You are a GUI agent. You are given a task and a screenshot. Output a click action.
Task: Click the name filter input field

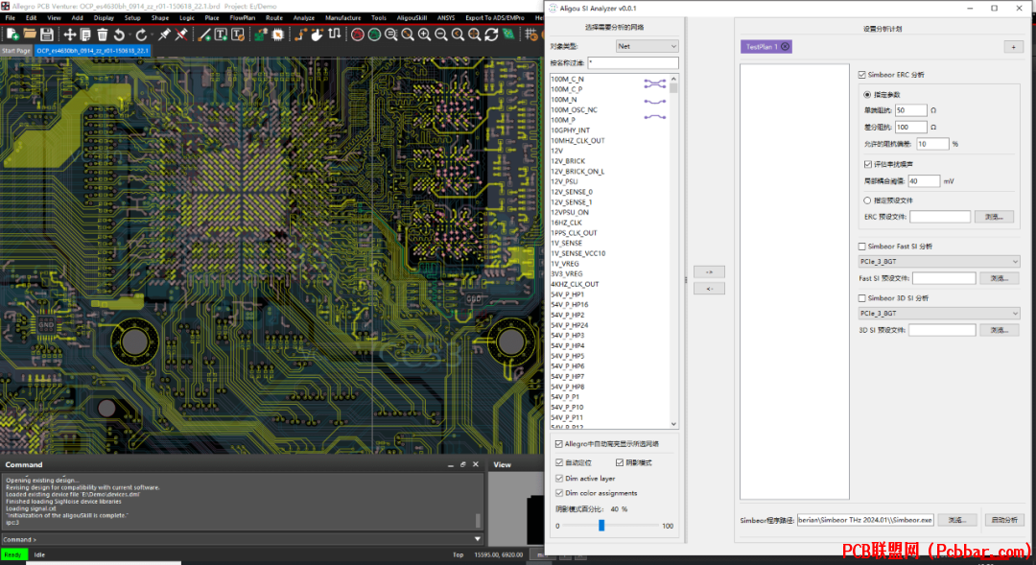pos(633,62)
